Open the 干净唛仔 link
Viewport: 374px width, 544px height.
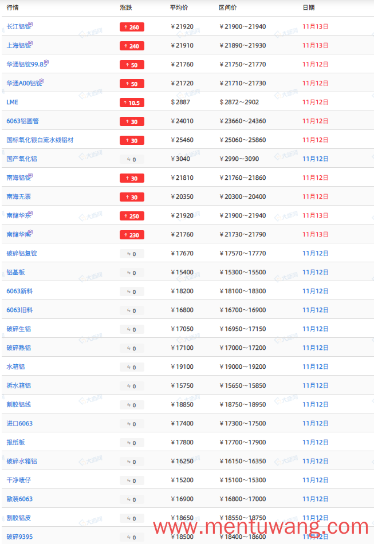coord(19,480)
